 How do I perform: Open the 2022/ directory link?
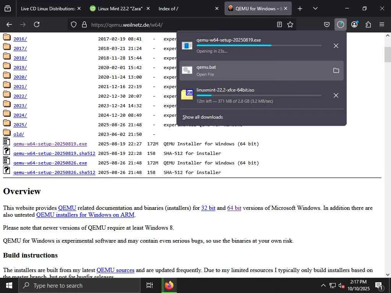[x=20, y=96]
